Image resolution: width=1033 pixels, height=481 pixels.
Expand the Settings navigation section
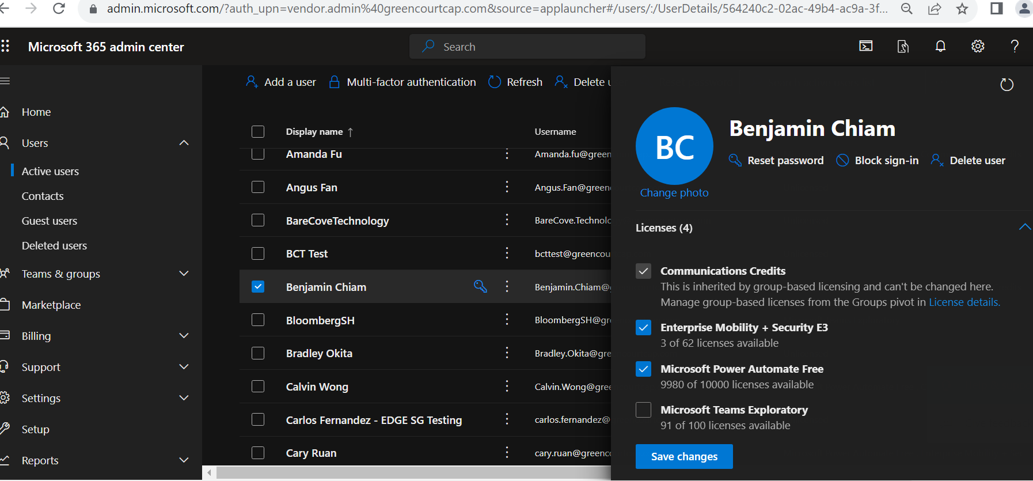point(184,397)
